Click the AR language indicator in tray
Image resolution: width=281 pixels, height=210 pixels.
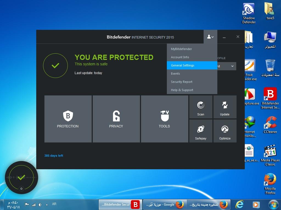(x=54, y=204)
